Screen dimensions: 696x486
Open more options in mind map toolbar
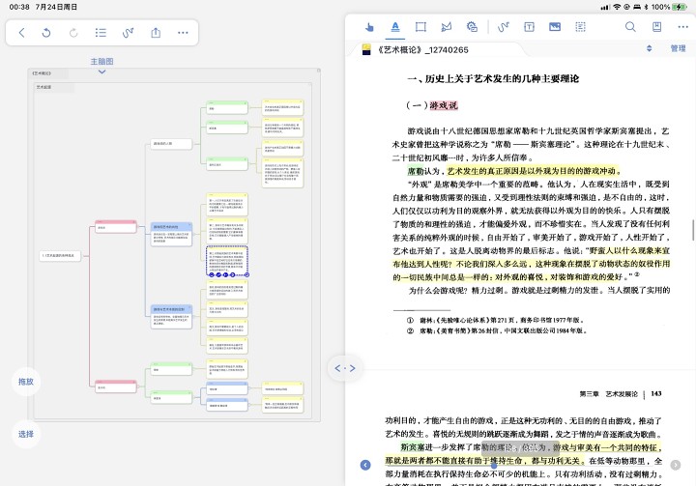[183, 33]
